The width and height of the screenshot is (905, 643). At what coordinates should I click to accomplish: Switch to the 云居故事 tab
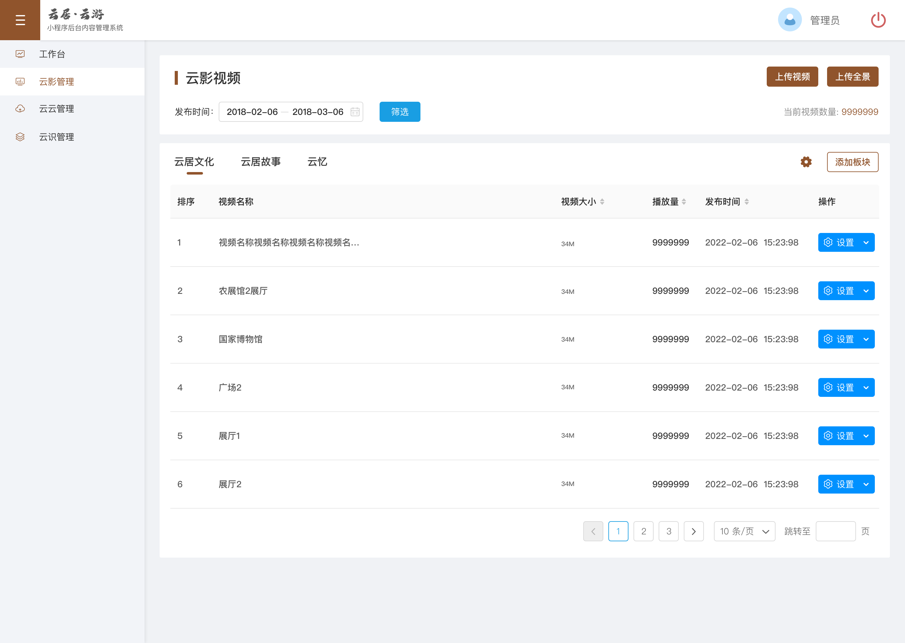[261, 162]
